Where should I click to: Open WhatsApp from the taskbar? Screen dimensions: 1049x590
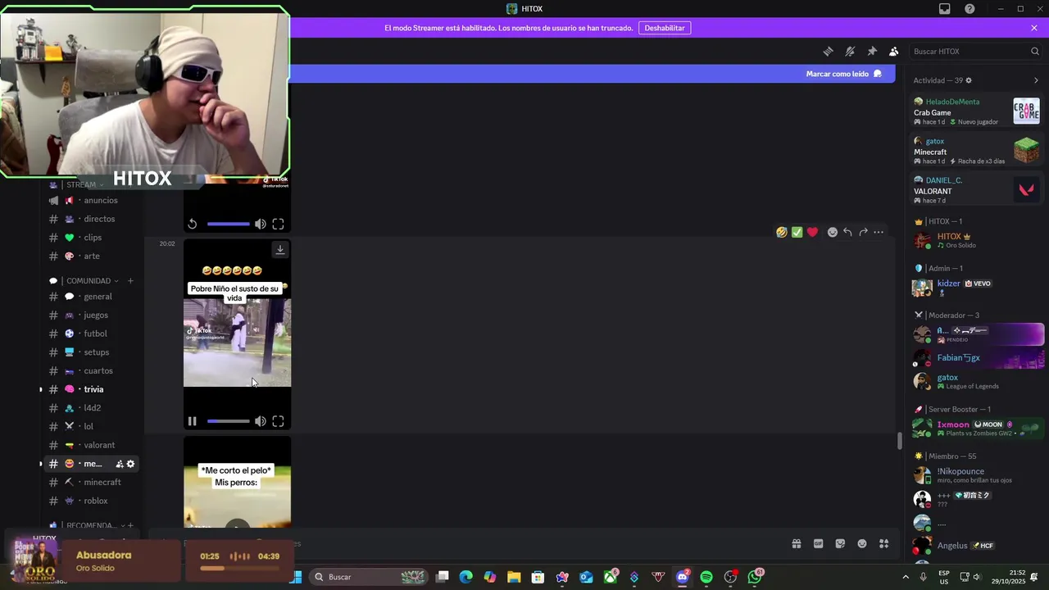pos(754,577)
